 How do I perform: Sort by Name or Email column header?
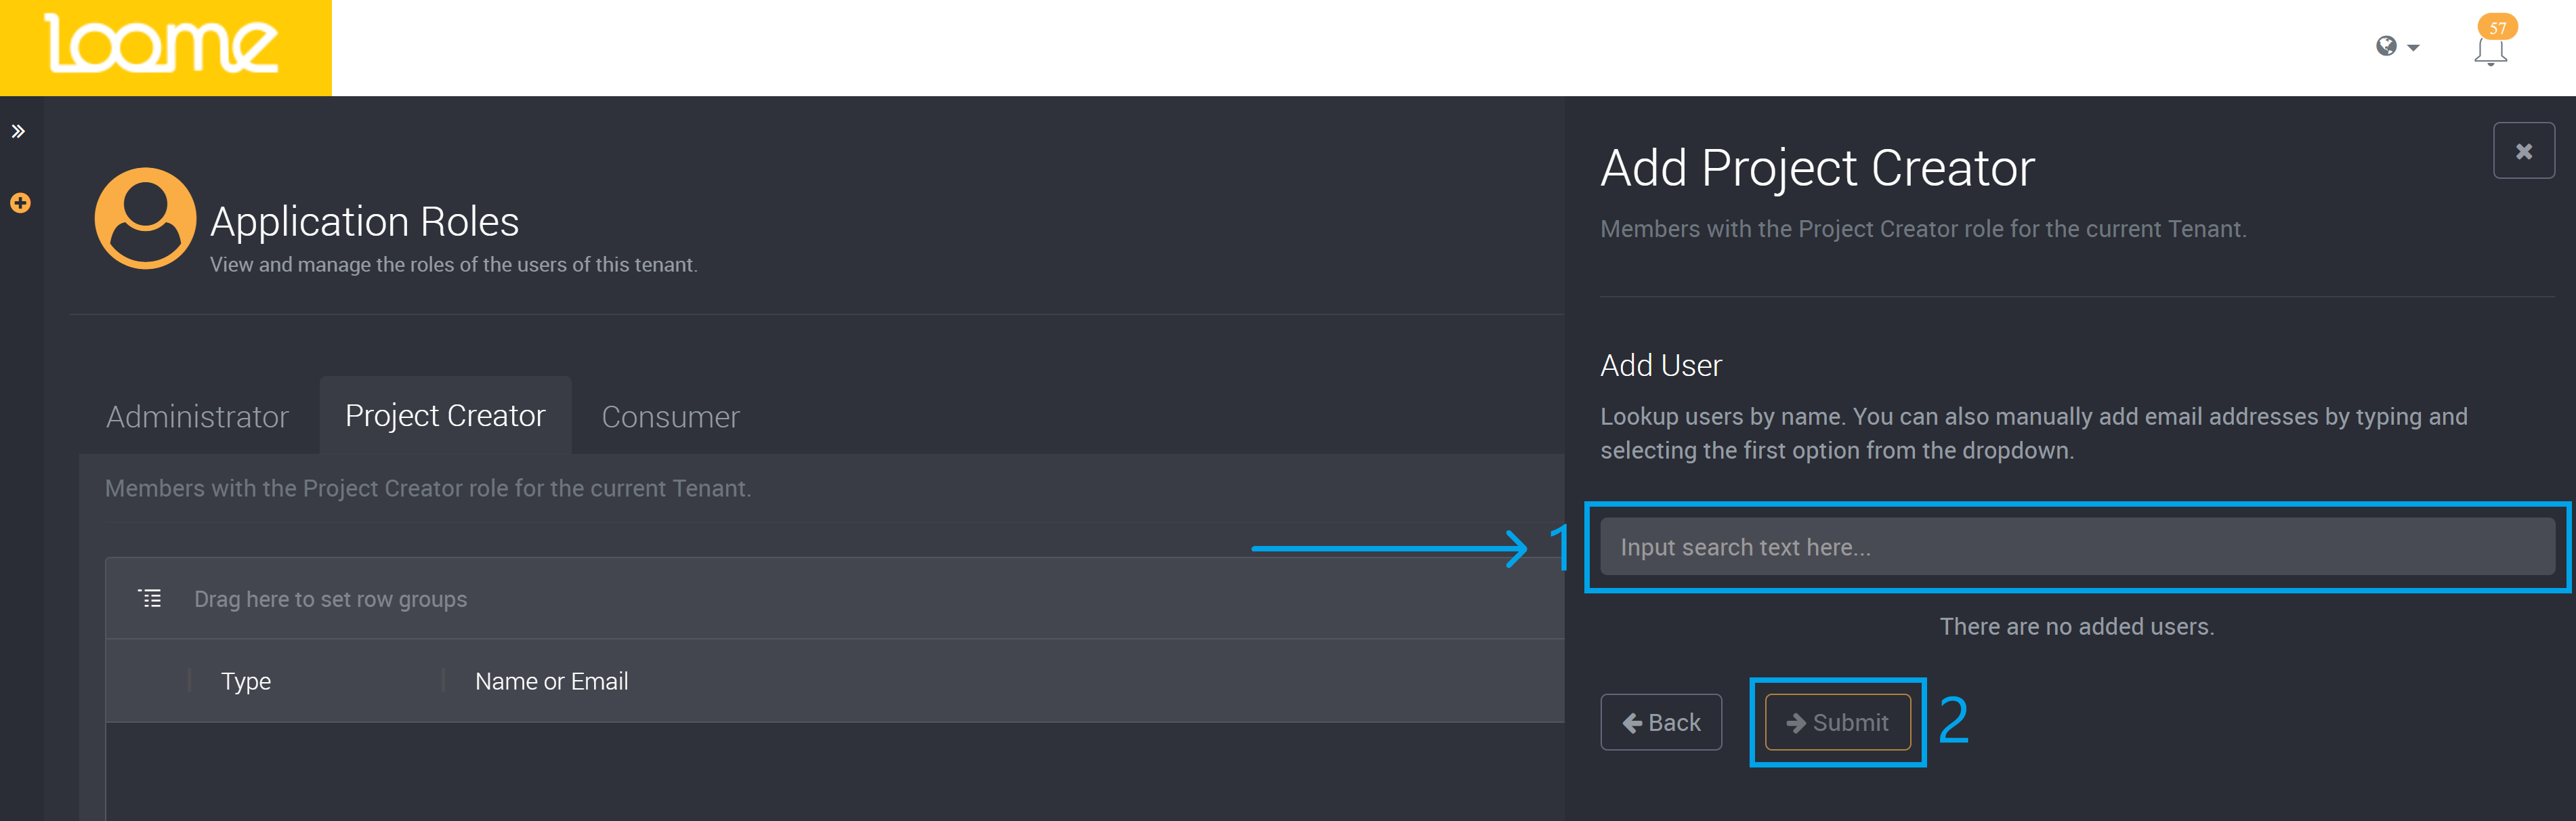pyautogui.click(x=551, y=681)
